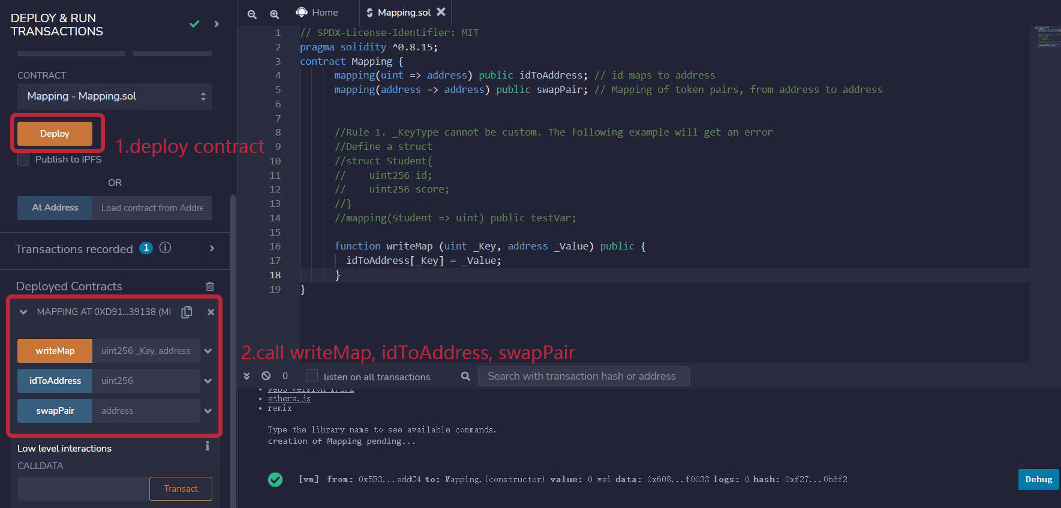Switch to the Home tab
1061x508 pixels.
coord(317,12)
